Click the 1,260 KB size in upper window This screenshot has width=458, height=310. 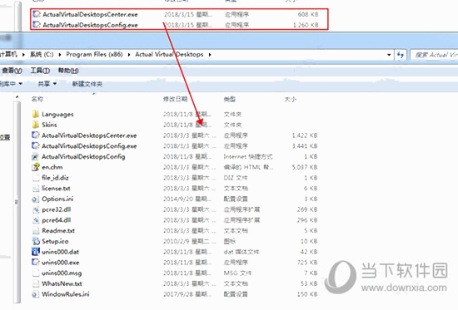tap(306, 25)
